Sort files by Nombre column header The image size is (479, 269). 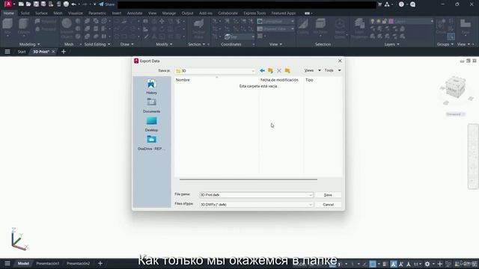[183, 80]
